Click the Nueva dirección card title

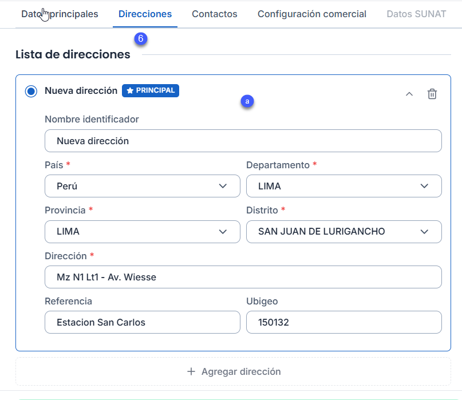[81, 91]
